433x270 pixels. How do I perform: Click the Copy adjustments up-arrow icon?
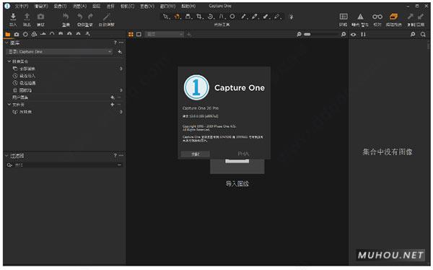(411, 17)
